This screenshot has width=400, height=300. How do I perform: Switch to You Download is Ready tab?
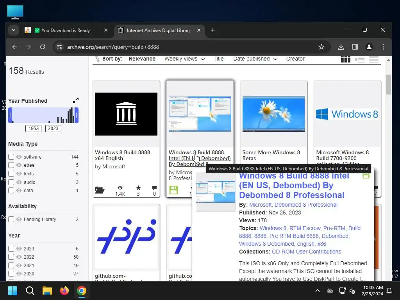click(66, 30)
